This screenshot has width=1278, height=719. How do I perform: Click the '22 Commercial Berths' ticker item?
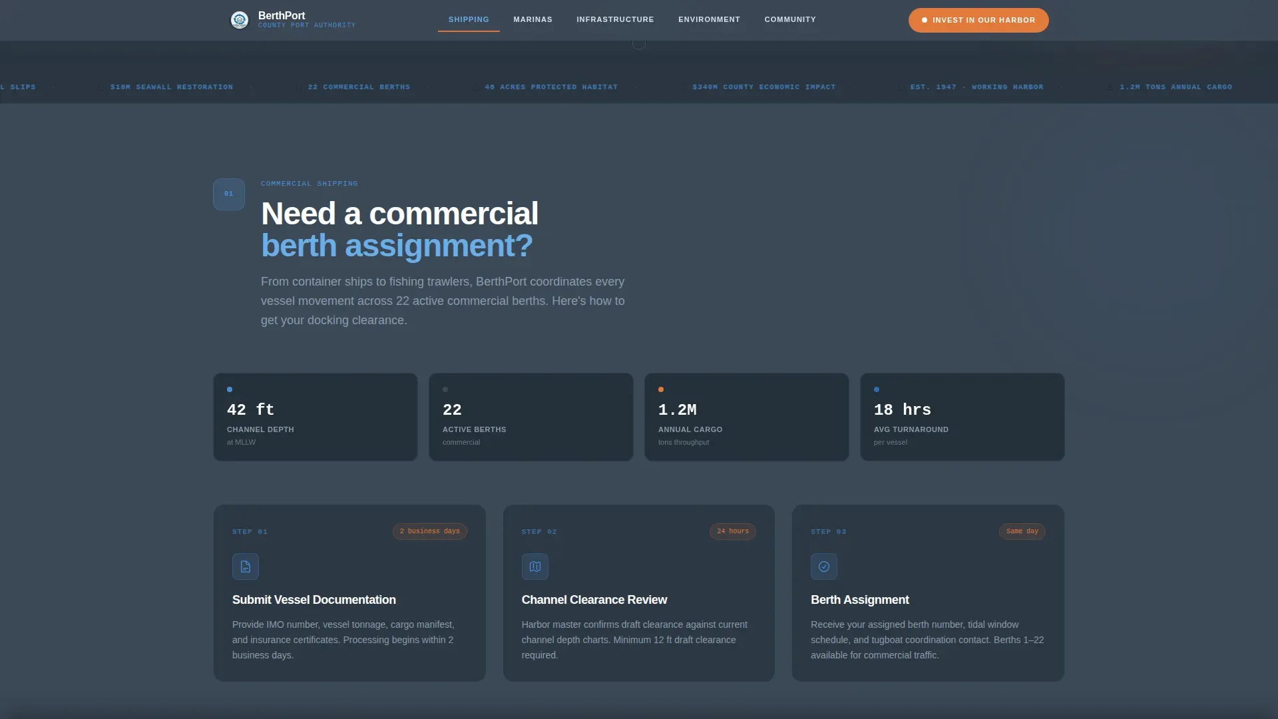pos(359,87)
